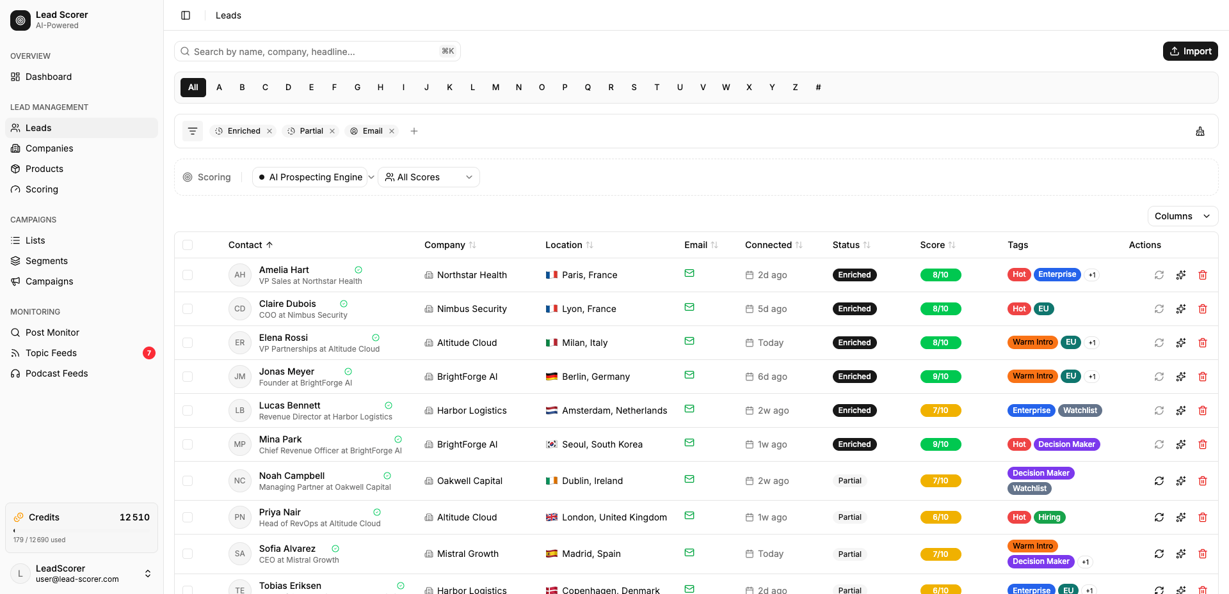Tick the select-all checkbox in table header
This screenshot has width=1229, height=594.
tap(188, 245)
